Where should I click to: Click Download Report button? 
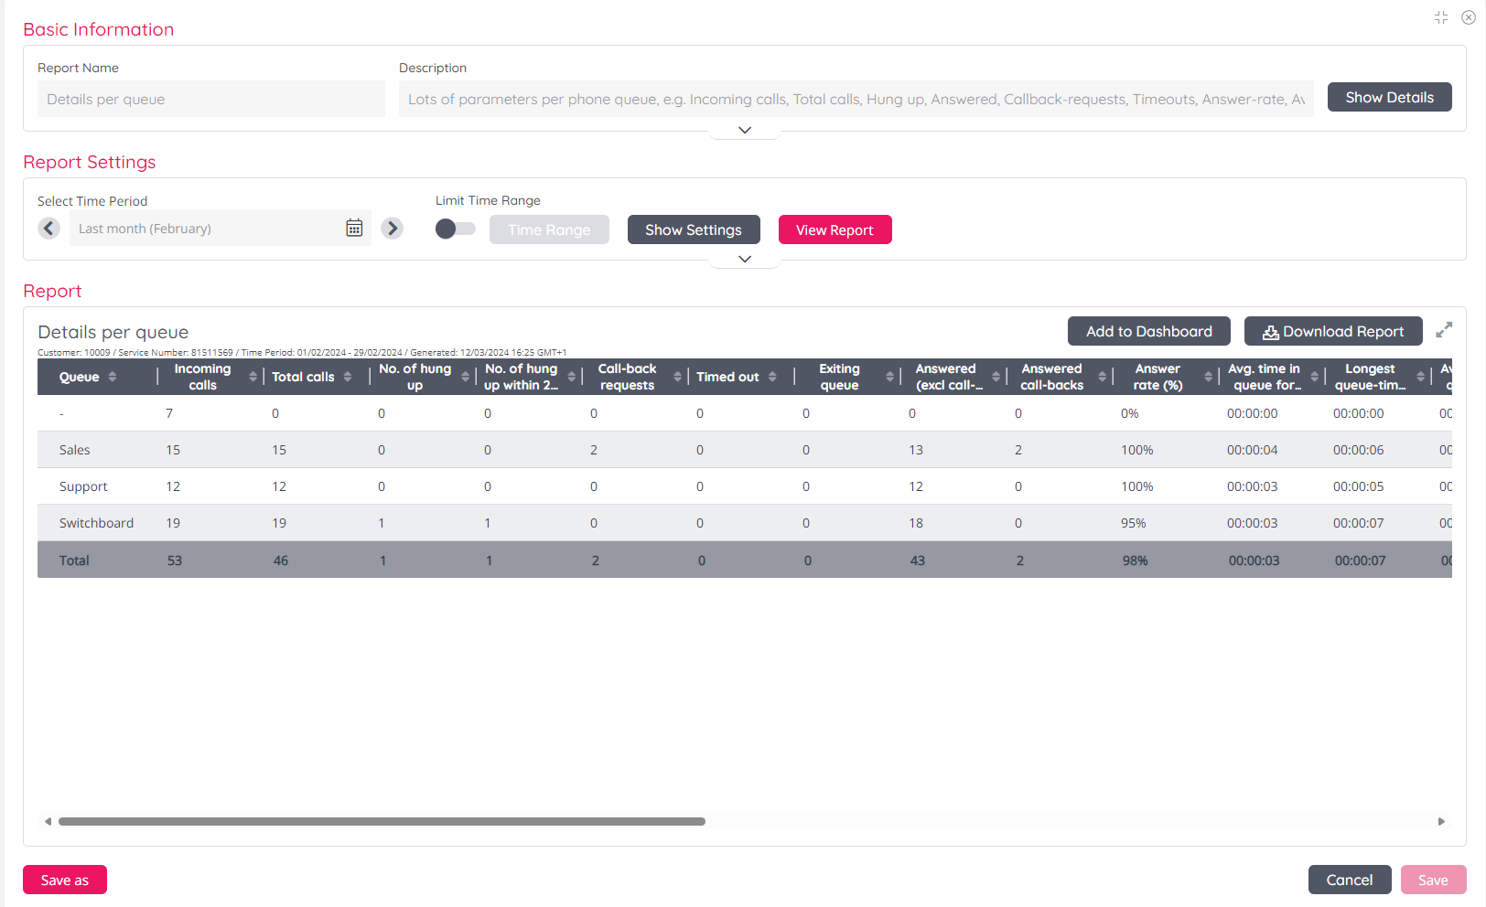[x=1333, y=331]
